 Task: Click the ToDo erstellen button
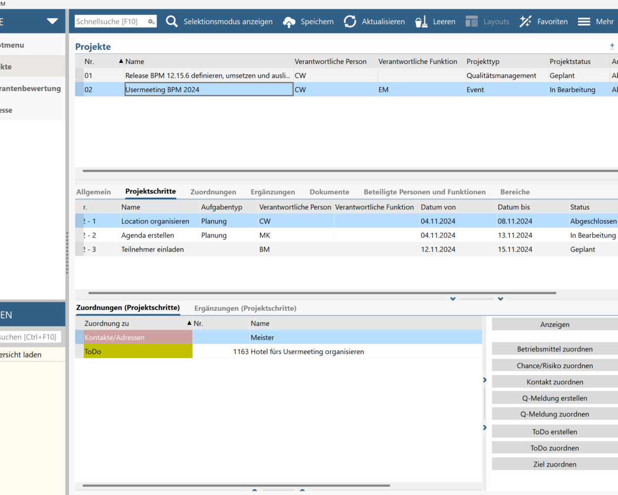click(x=555, y=432)
